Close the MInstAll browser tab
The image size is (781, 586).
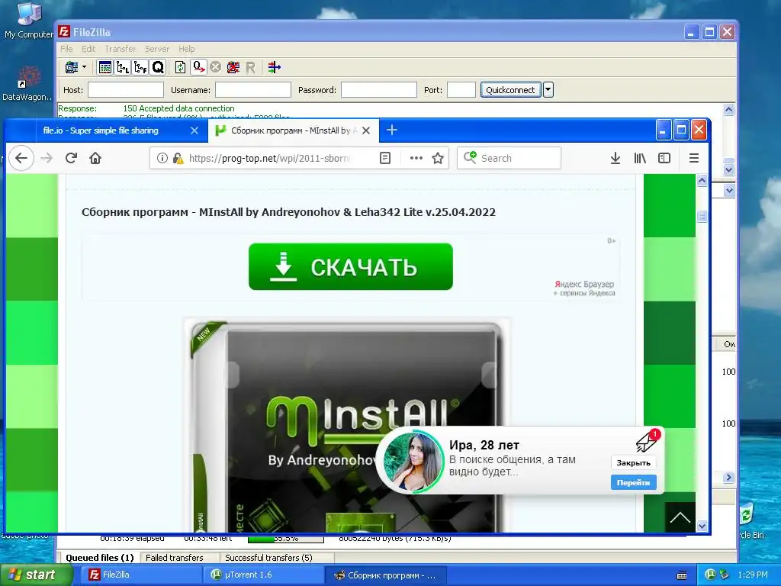tap(366, 130)
